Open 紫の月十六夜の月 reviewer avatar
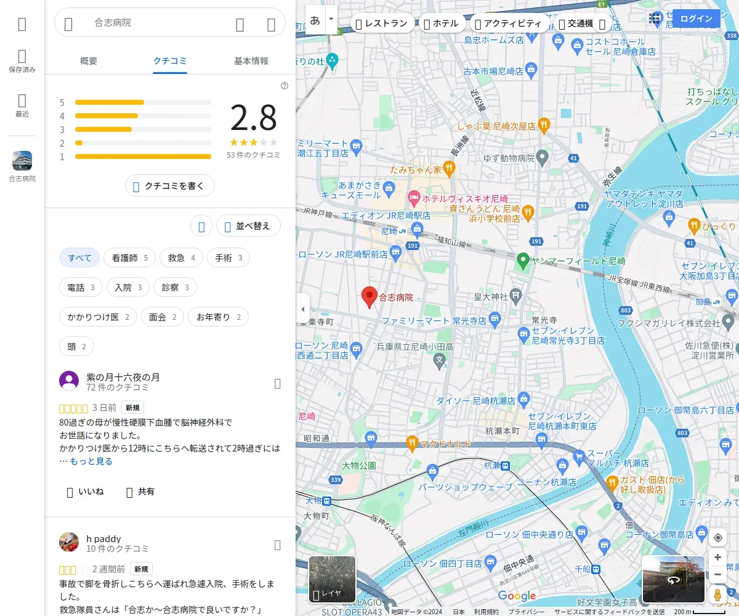Viewport: 739px width, 616px height. (x=69, y=381)
